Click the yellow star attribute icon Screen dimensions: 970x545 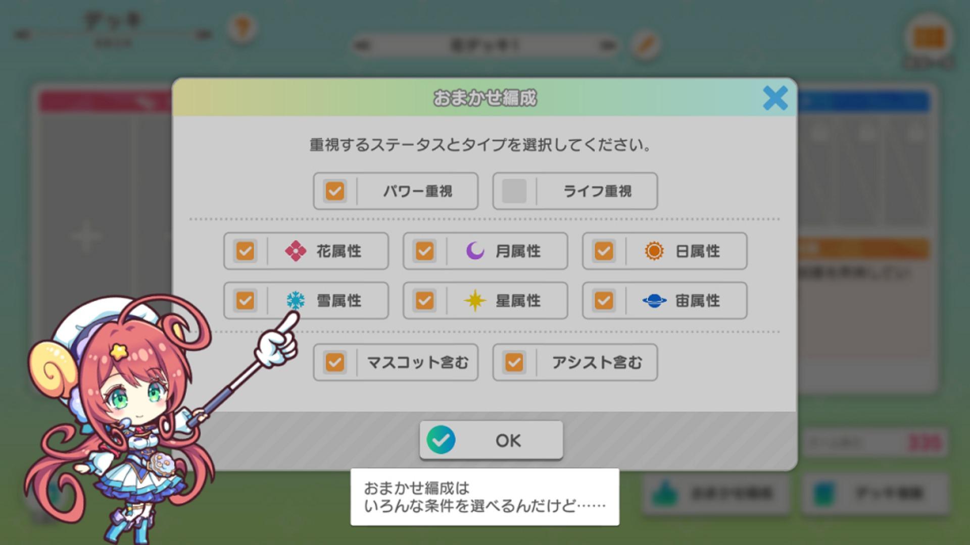(x=475, y=301)
